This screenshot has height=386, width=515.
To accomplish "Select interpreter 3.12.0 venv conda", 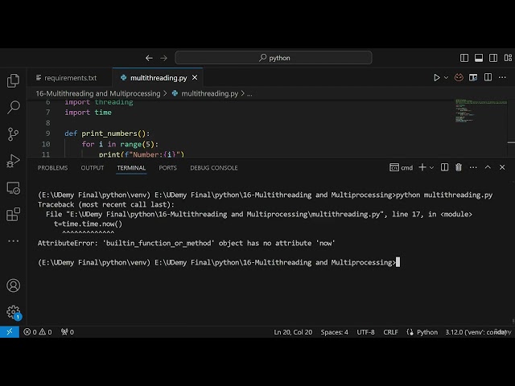I will pyautogui.click(x=476, y=332).
